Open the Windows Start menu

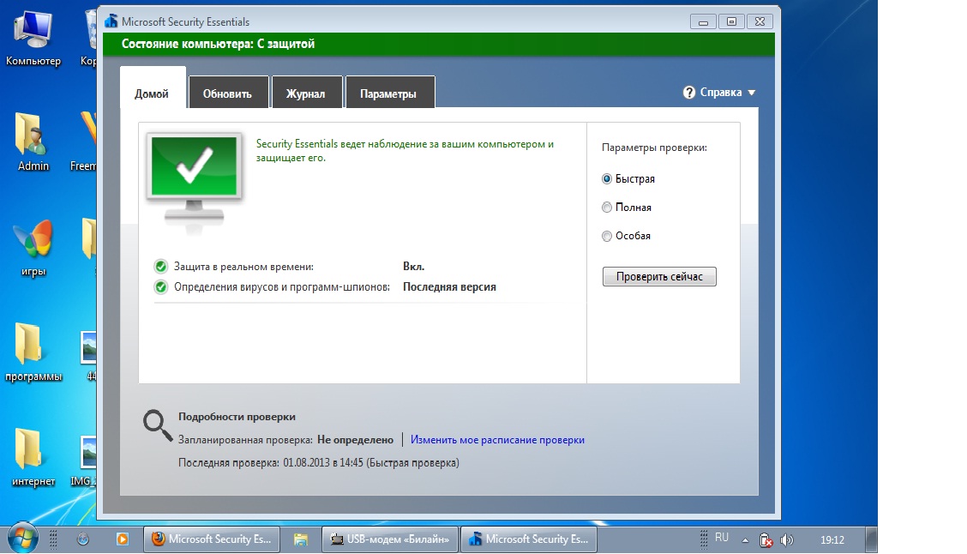tap(23, 539)
